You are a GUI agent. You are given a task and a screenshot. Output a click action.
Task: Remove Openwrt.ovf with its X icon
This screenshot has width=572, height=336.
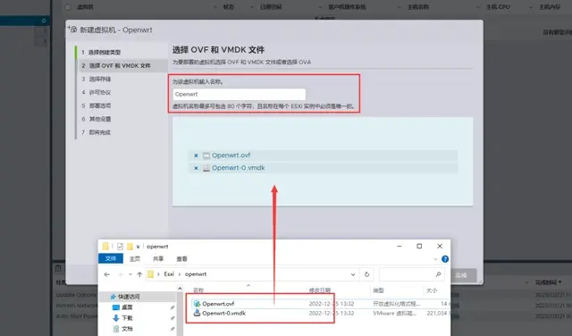[x=196, y=155]
